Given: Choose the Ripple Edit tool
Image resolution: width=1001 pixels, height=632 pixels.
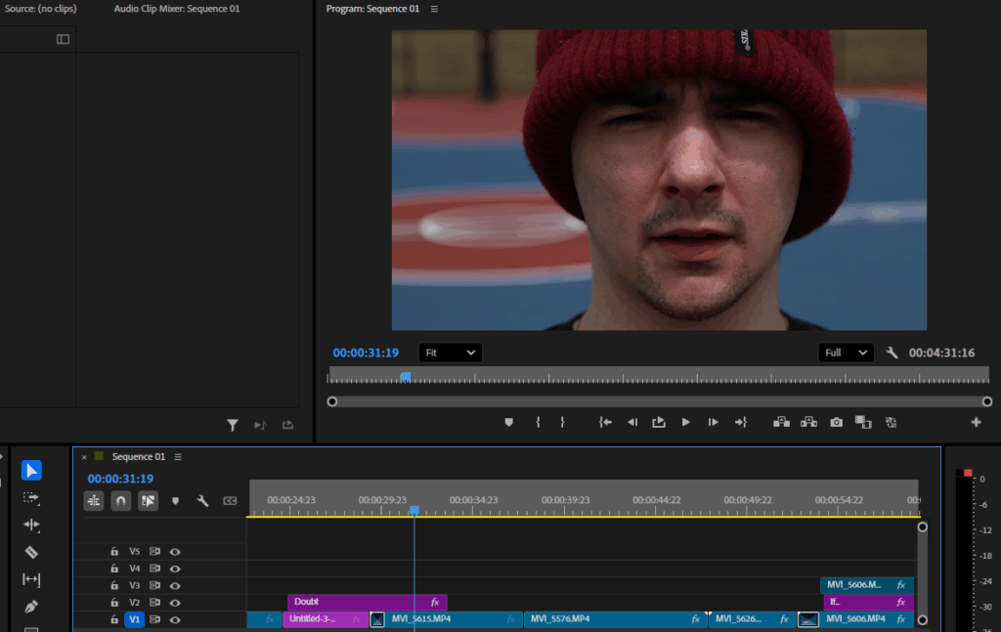Looking at the screenshot, I should point(31,525).
